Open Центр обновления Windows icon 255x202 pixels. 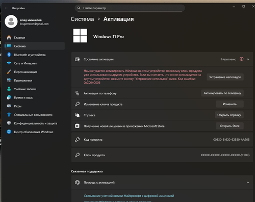click(9, 132)
